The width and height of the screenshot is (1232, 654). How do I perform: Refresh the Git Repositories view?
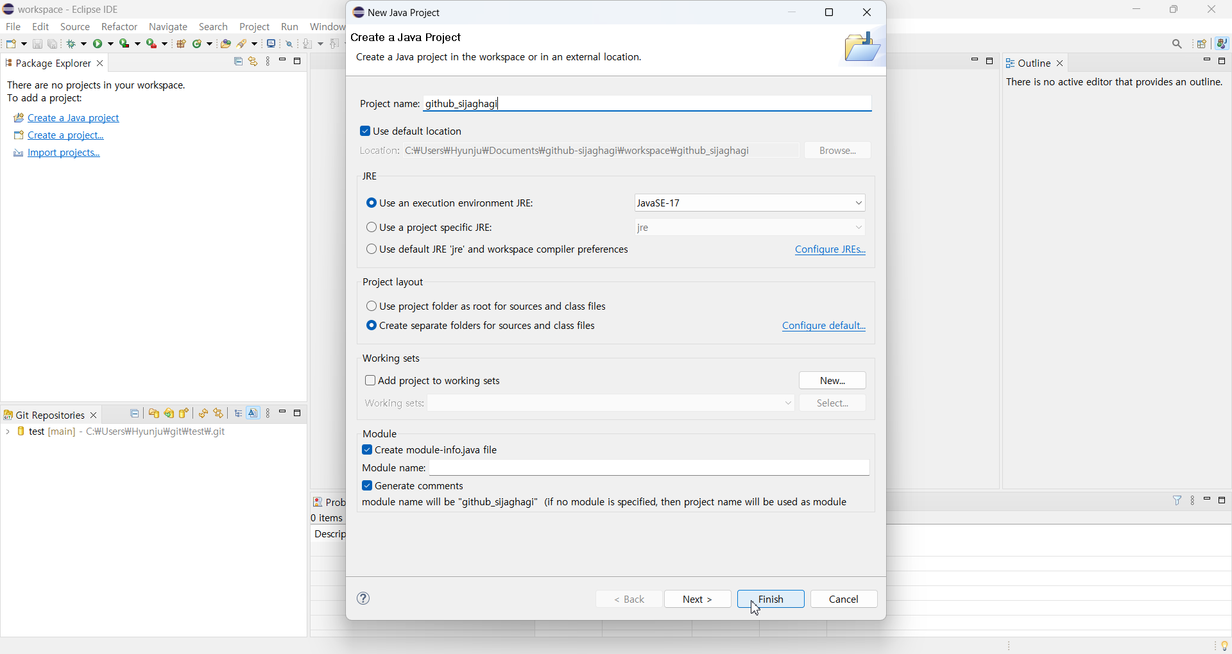pyautogui.click(x=203, y=414)
